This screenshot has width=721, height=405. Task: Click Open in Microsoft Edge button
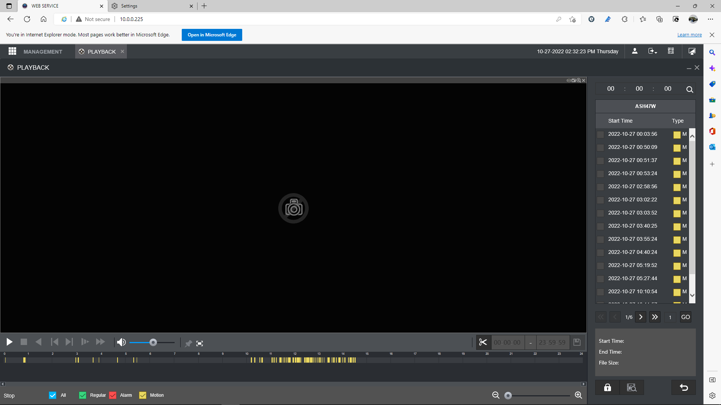point(212,35)
